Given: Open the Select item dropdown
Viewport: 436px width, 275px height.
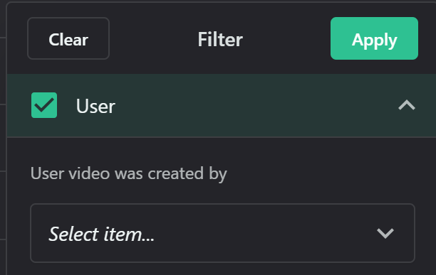Looking at the screenshot, I should tap(222, 233).
